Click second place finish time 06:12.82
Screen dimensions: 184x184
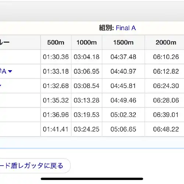[166, 71]
